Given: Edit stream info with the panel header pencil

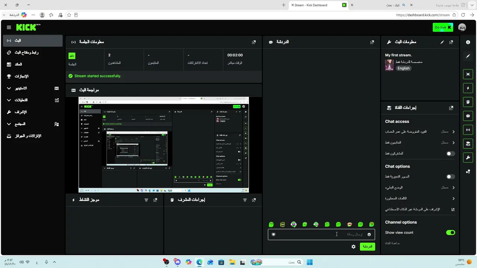Looking at the screenshot, I should click(x=442, y=42).
